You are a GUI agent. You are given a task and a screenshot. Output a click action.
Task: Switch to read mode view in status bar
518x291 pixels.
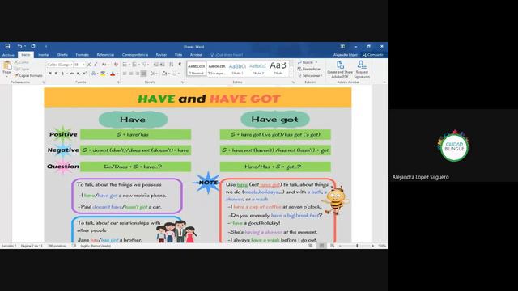coord(311,246)
